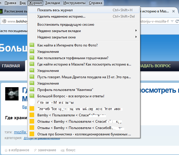Viewport: 179px width, 155px height.
Task: Click the category link after категория
Action: point(42,138)
